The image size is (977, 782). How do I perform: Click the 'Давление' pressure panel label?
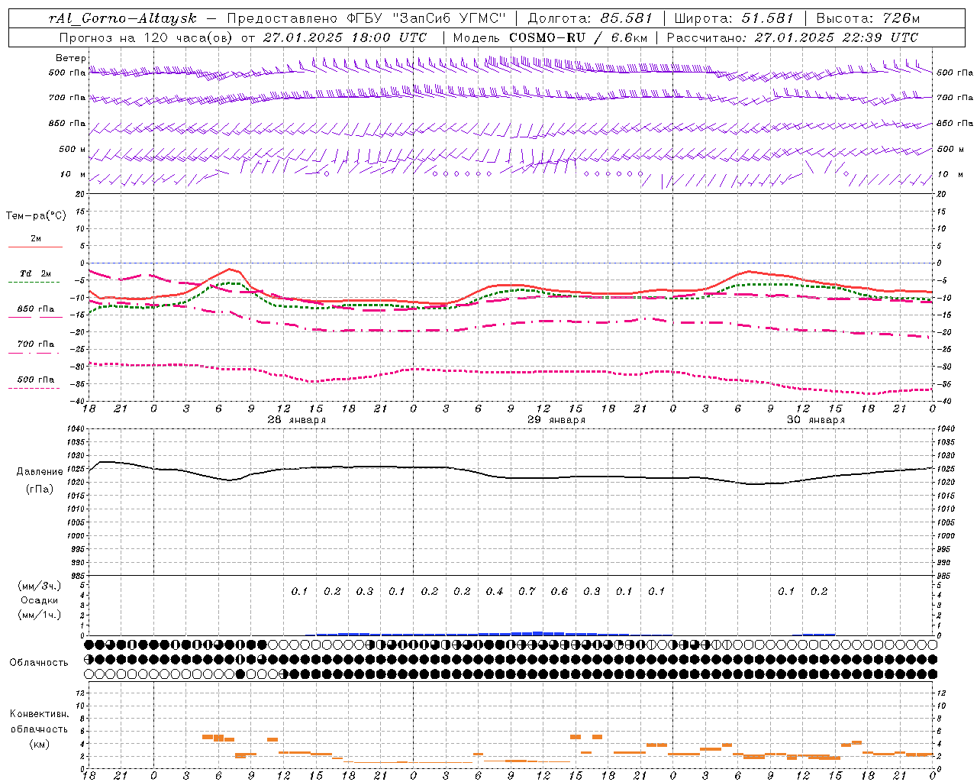point(40,472)
